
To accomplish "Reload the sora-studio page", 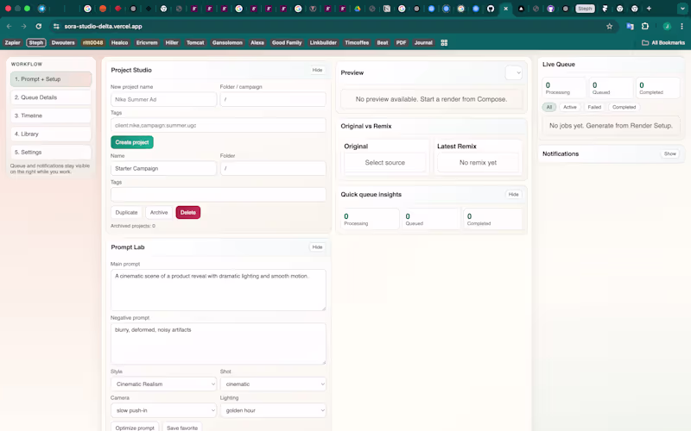I will [x=39, y=27].
